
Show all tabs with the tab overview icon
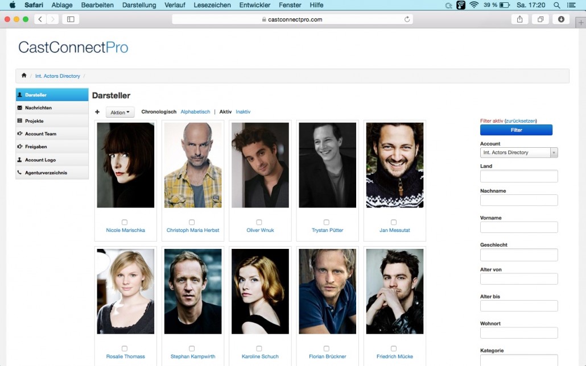tap(540, 19)
